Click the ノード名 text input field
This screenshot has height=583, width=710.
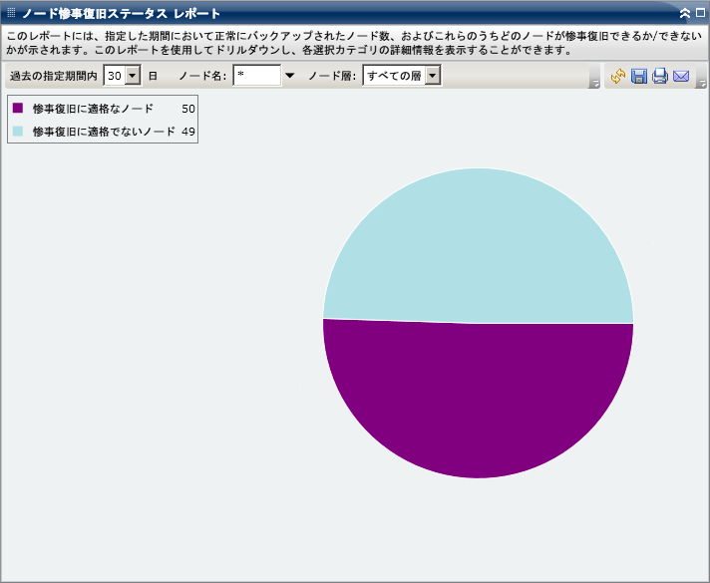(256, 76)
